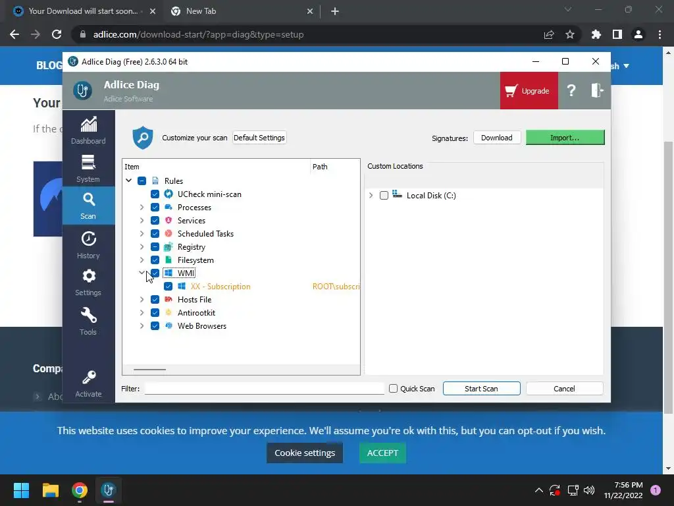Click the Chrome address bar
The width and height of the screenshot is (674, 506).
click(x=309, y=34)
